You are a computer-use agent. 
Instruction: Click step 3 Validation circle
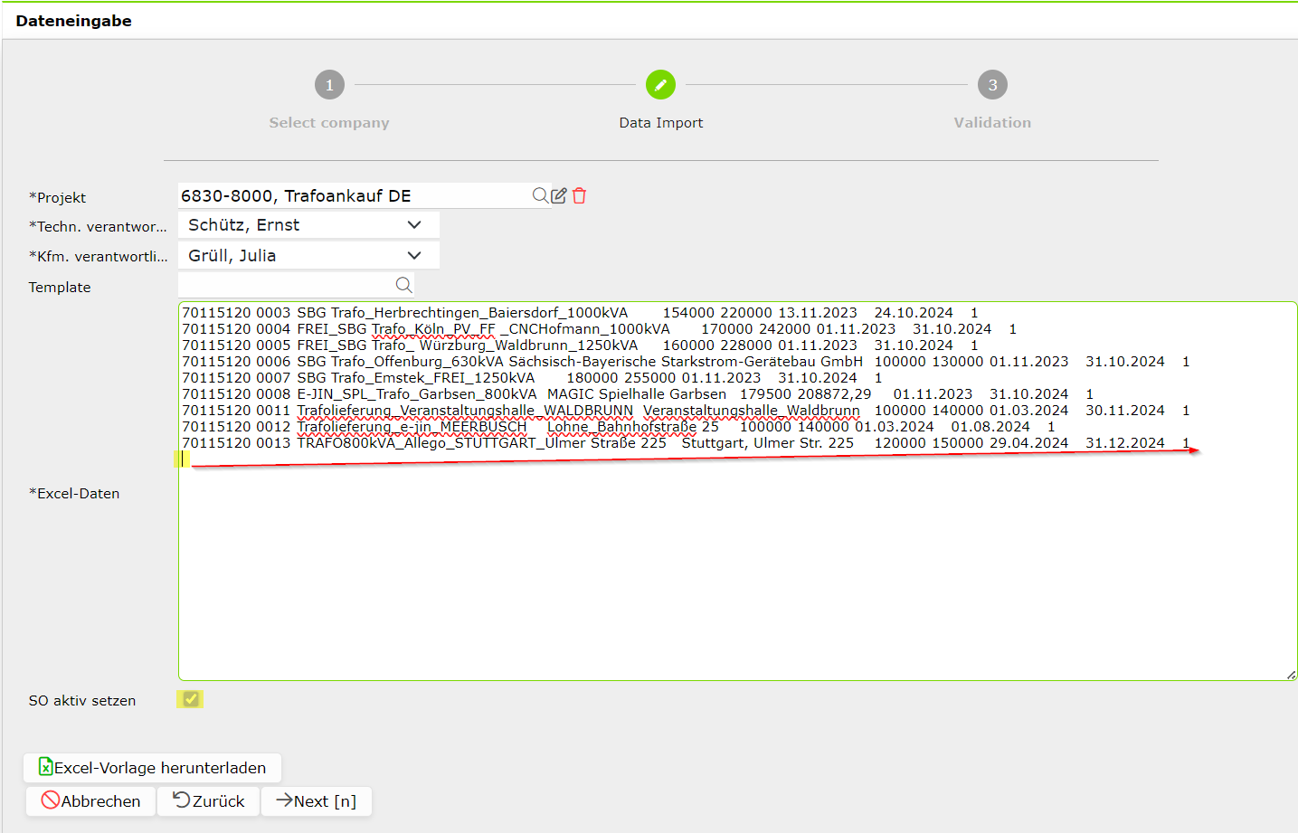click(992, 85)
